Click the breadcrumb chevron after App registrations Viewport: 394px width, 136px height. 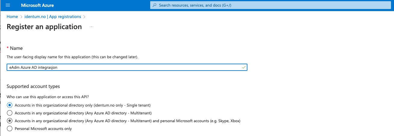[x=85, y=17]
